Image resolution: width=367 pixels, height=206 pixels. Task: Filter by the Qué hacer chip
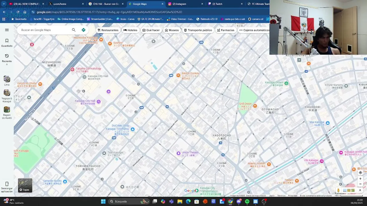coord(151,30)
